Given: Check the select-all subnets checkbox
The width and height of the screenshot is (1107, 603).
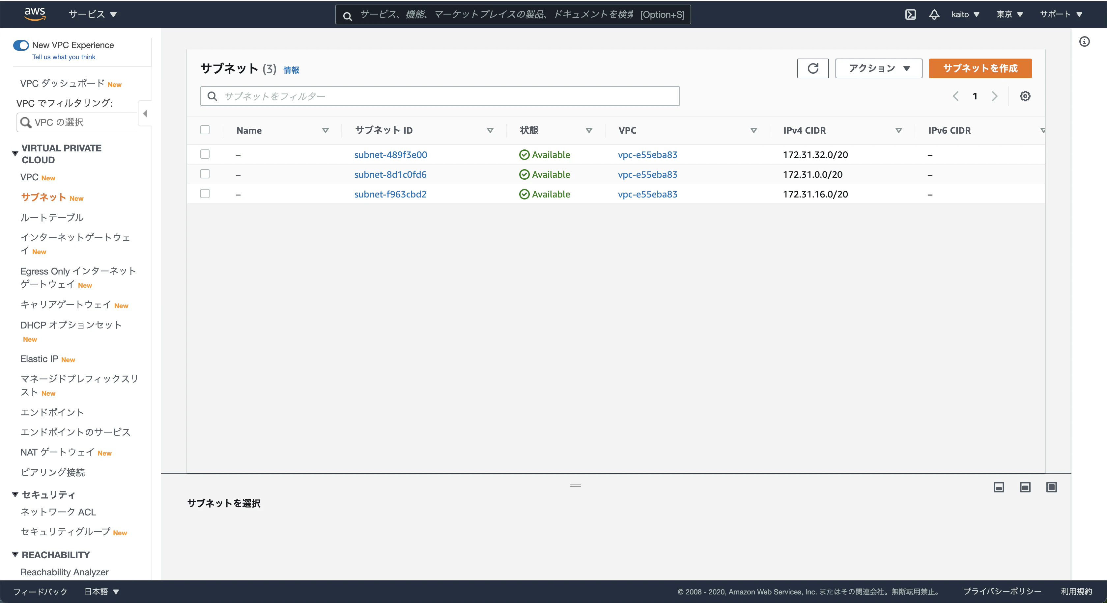Looking at the screenshot, I should 205,130.
